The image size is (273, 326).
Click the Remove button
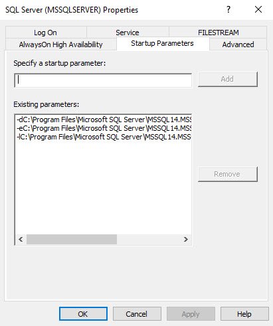point(228,174)
